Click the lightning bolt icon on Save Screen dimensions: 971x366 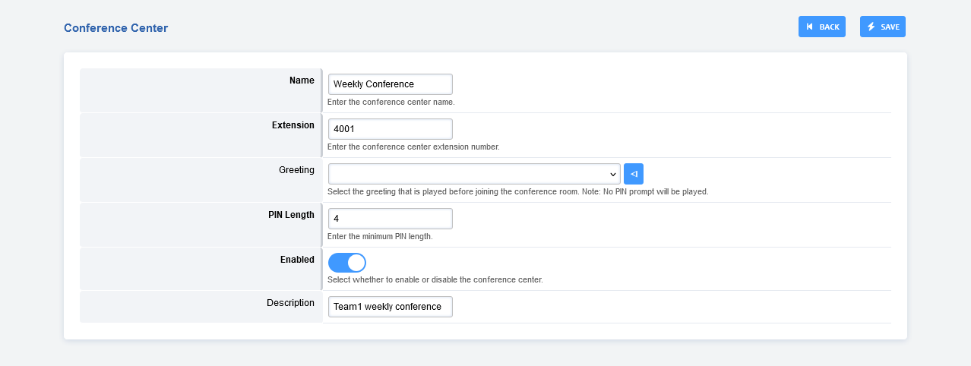[x=871, y=27]
